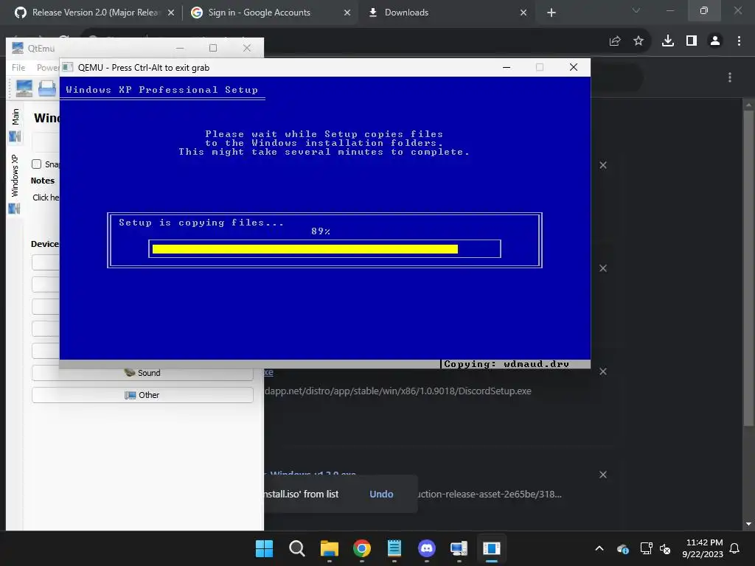Click the 'Setup is copying files...' text

[201, 223]
